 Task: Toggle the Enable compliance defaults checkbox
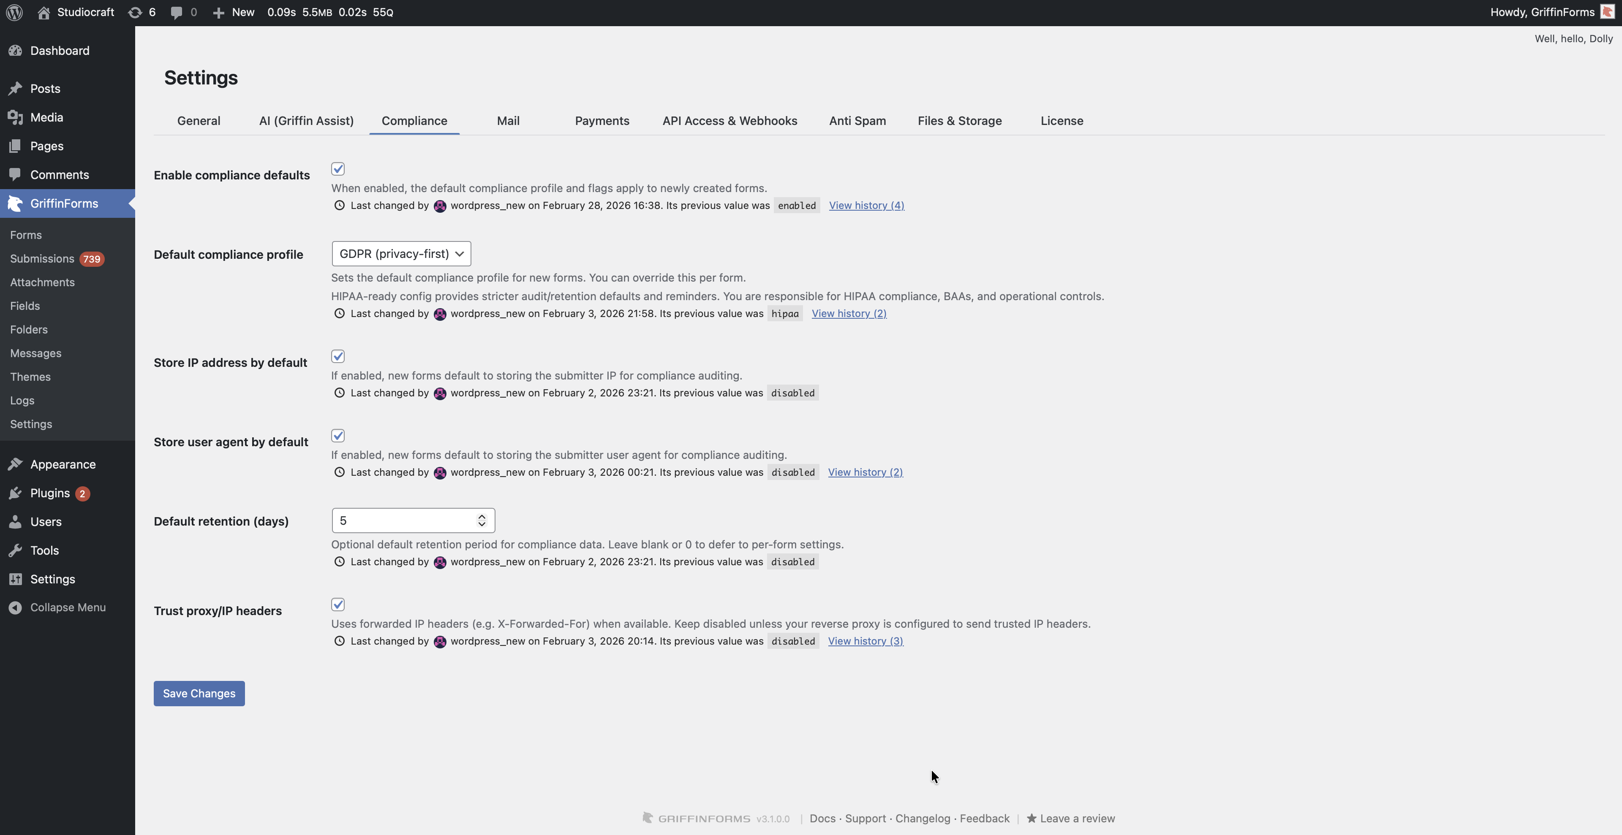click(x=338, y=168)
